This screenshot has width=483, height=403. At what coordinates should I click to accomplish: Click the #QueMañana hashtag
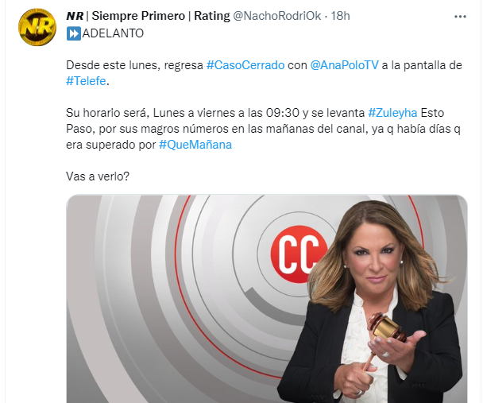[195, 145]
